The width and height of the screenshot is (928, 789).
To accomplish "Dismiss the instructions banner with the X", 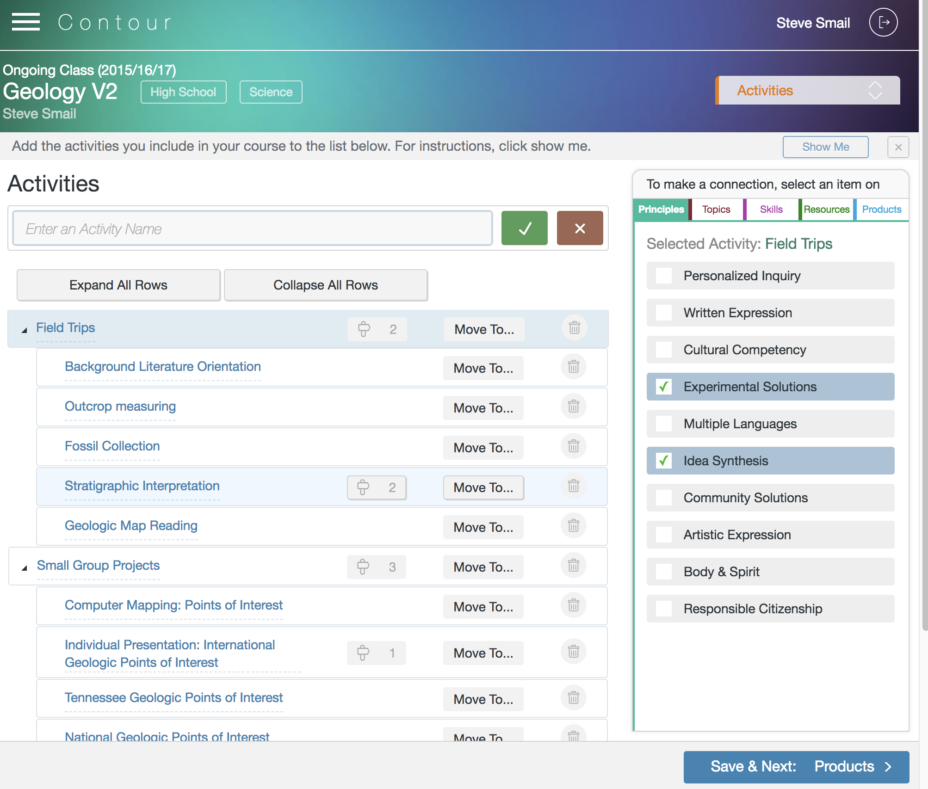I will pos(898,147).
